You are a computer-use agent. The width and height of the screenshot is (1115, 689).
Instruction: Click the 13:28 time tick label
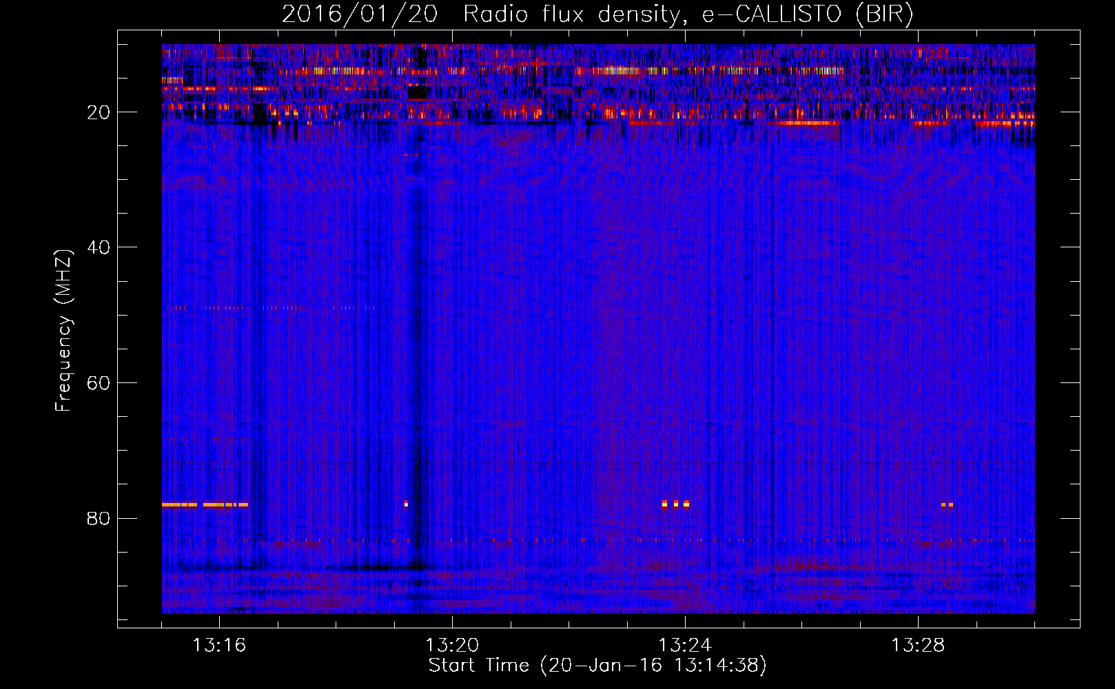(x=918, y=646)
